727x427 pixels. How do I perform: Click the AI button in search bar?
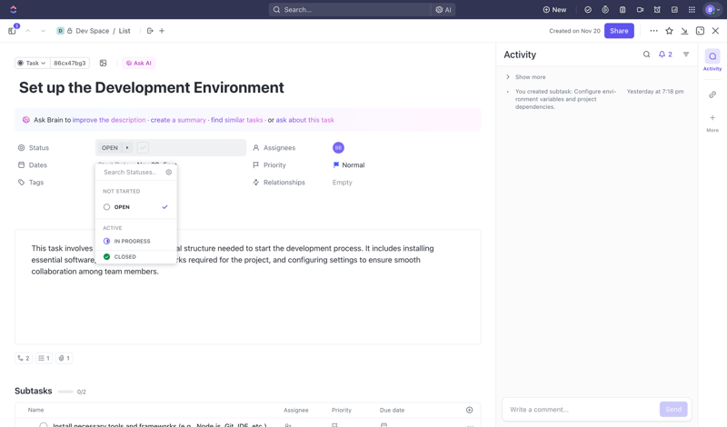443,10
